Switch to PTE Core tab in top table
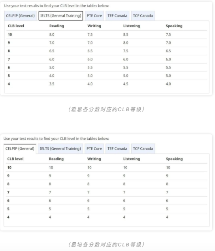Image resolution: width=215 pixels, height=251 pixels. coord(94,16)
